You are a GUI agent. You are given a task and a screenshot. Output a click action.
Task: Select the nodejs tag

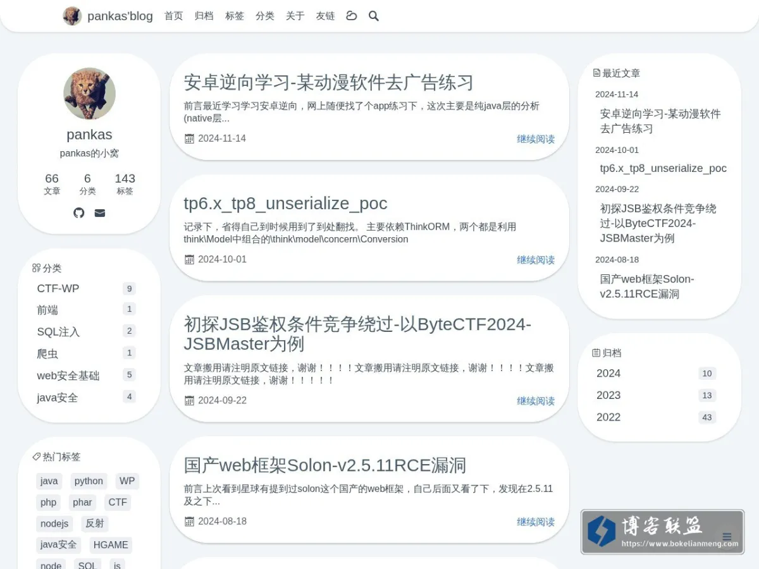click(x=54, y=523)
